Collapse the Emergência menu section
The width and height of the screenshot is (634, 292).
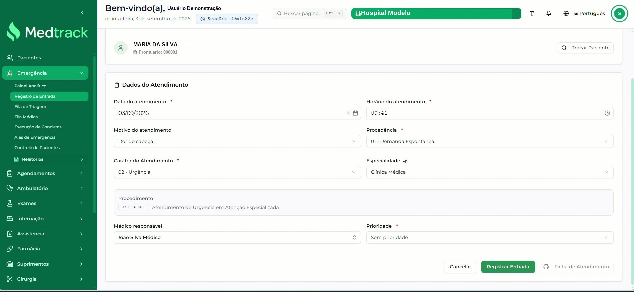coord(45,73)
